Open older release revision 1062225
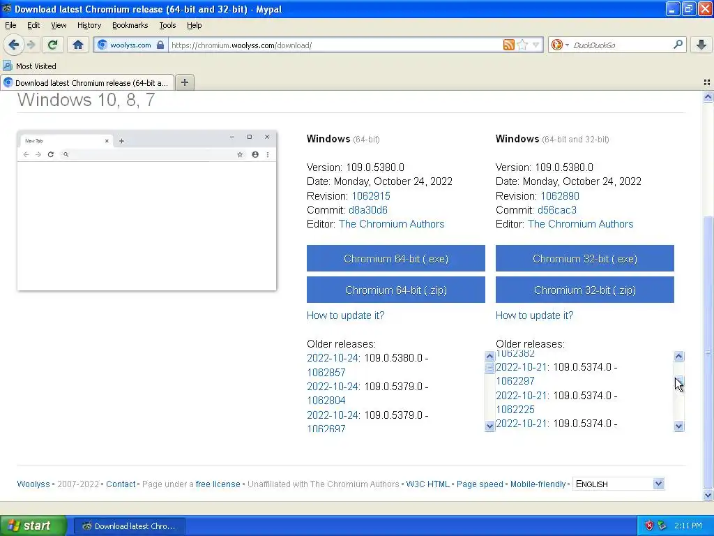This screenshot has width=714, height=536. coord(515,409)
